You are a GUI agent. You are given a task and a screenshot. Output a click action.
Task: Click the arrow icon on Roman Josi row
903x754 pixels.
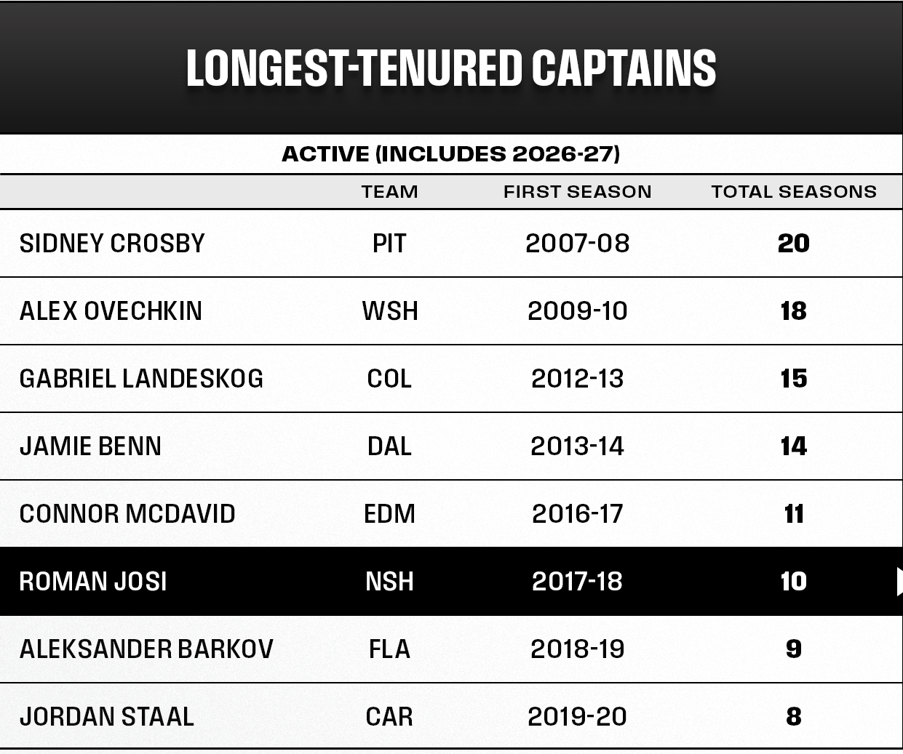coord(899,581)
